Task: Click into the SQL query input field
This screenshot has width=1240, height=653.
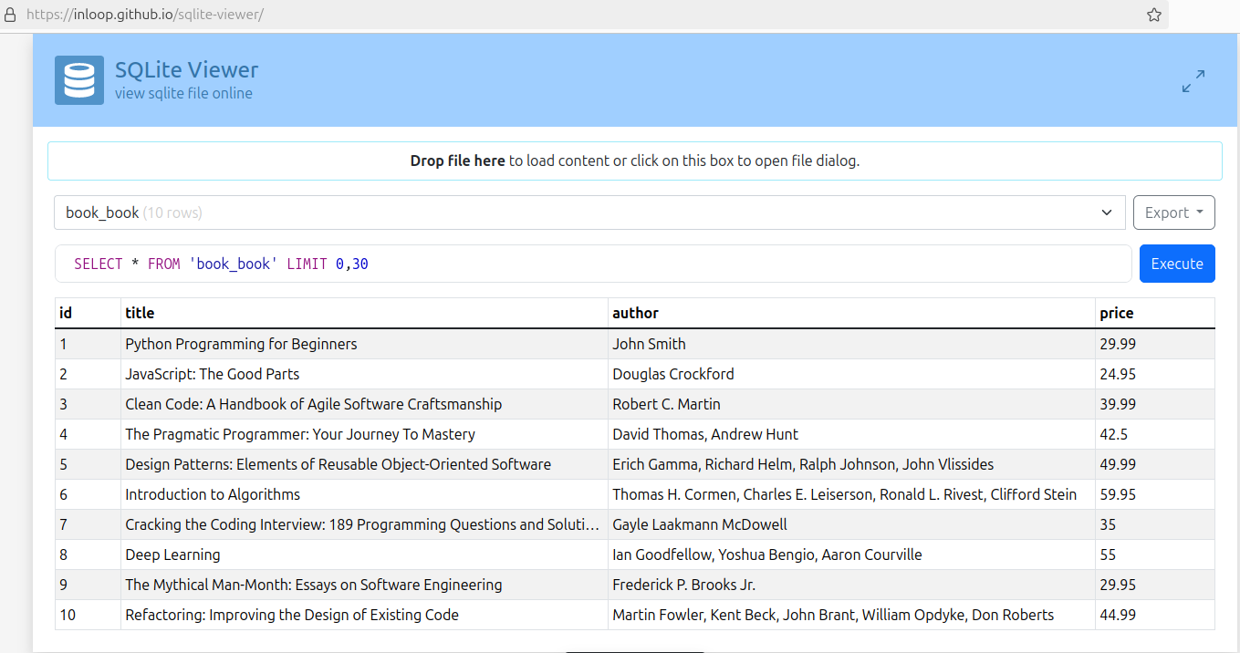Action: coord(593,264)
